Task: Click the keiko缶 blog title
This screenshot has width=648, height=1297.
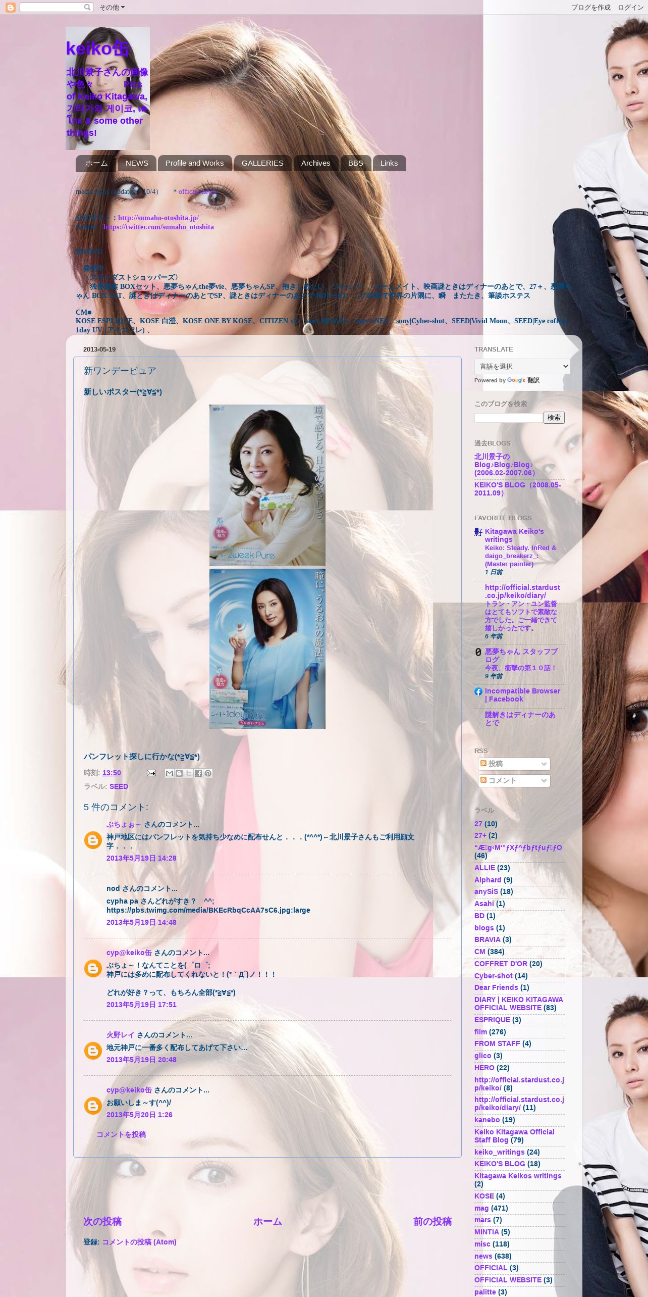Action: [98, 48]
